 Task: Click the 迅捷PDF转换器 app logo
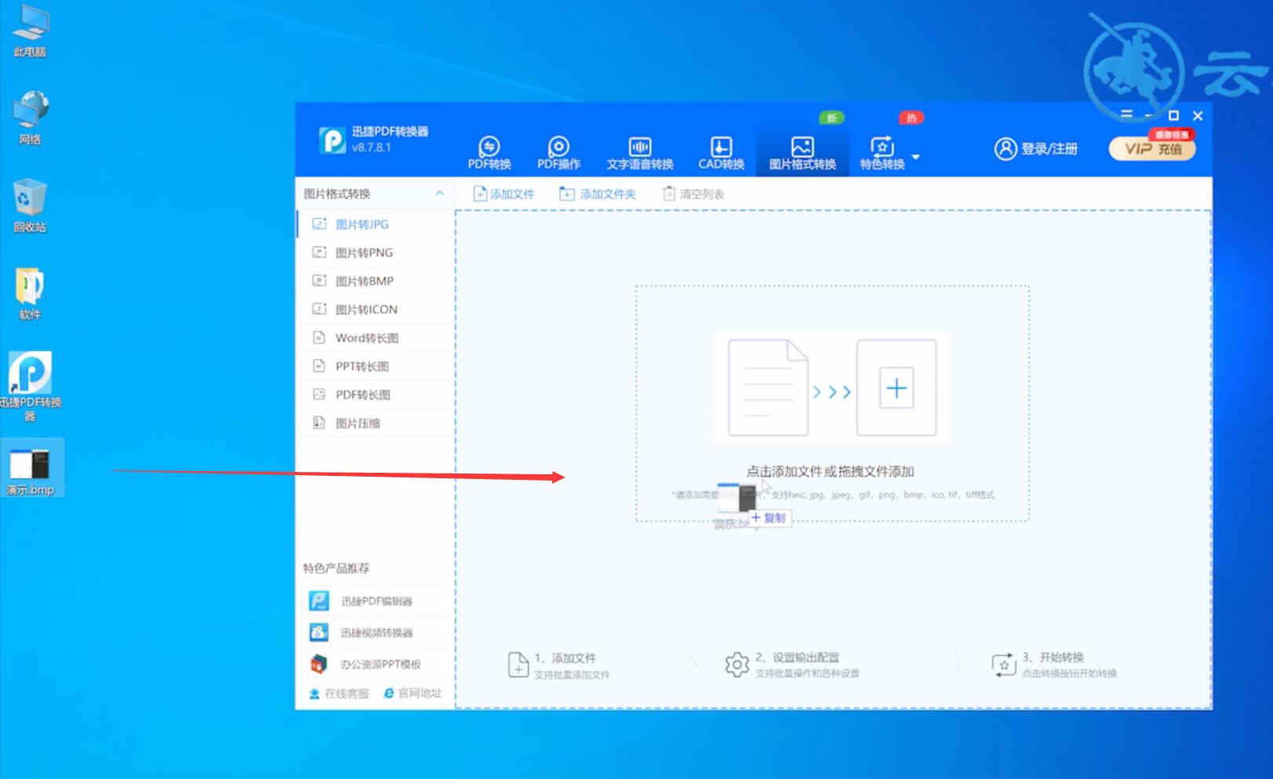(332, 140)
